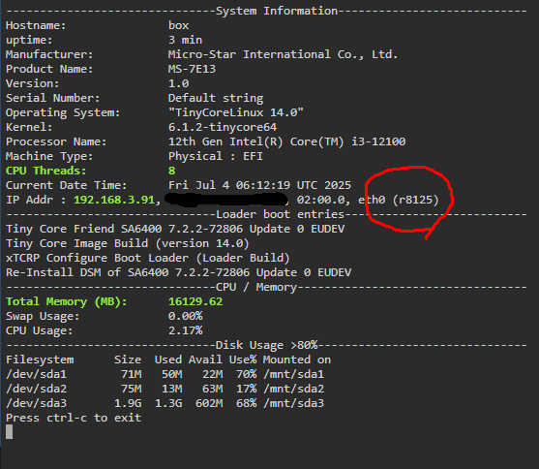Click the "Filesystem" column header

tap(40, 360)
